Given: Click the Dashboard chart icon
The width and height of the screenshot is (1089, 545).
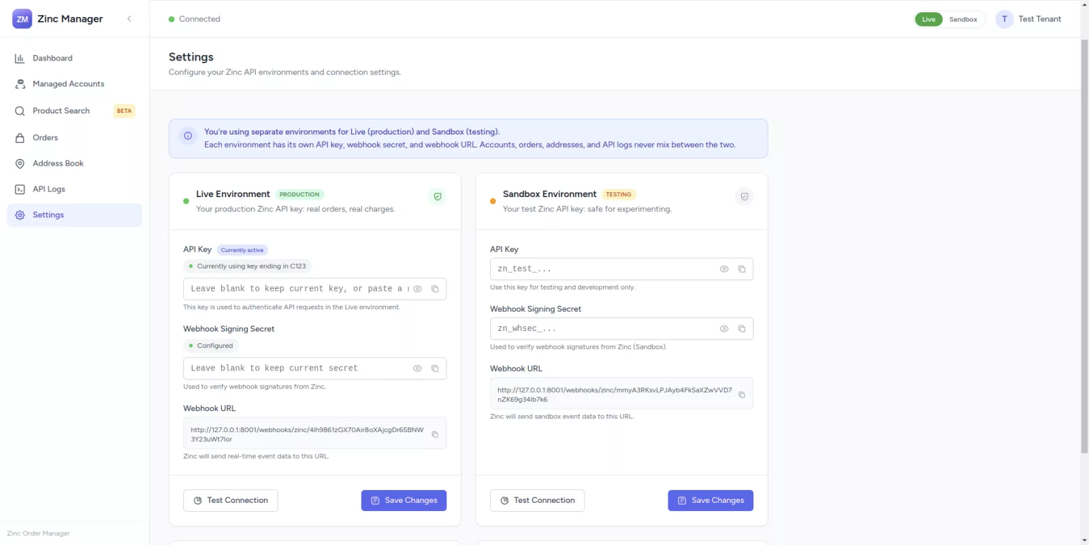Looking at the screenshot, I should pyautogui.click(x=20, y=58).
